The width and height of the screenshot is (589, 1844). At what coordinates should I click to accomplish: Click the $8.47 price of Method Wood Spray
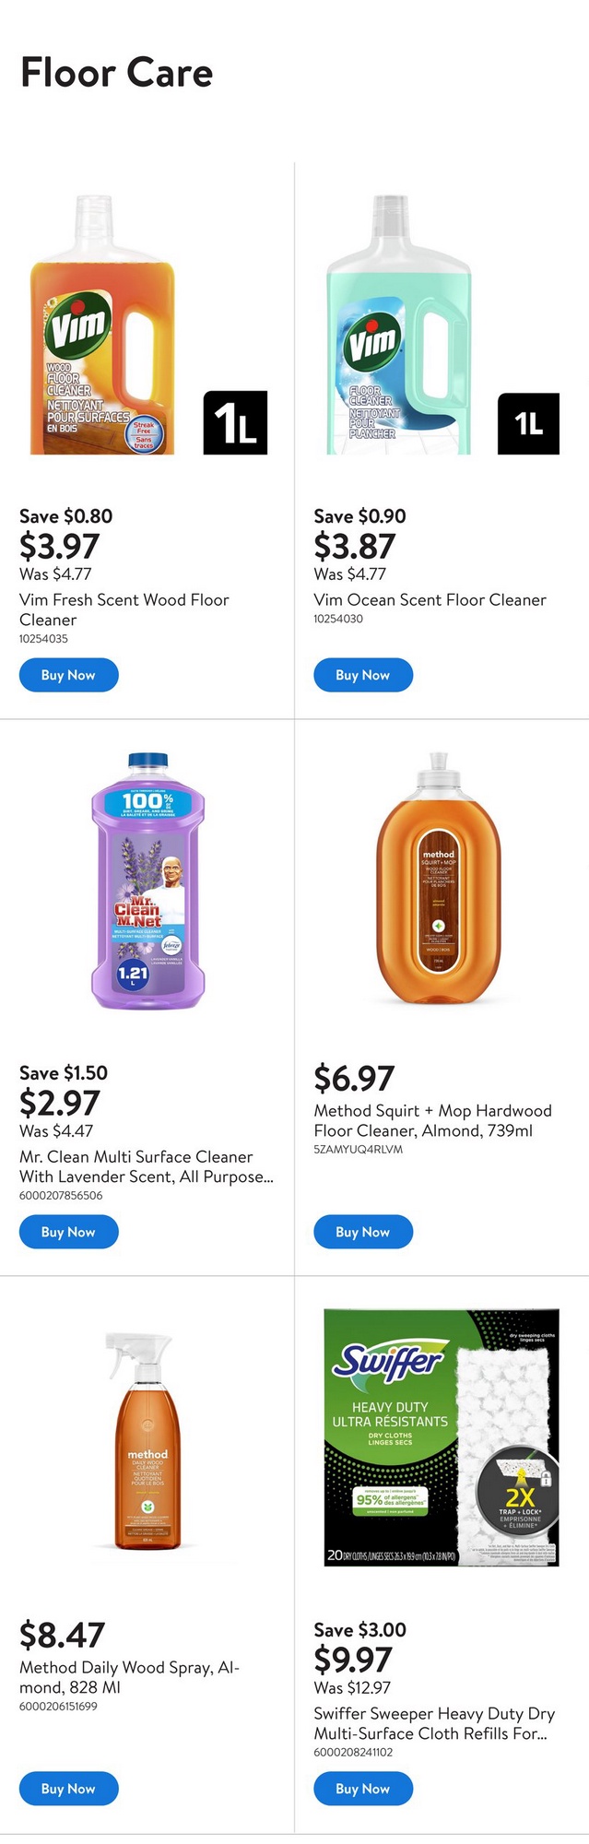point(63,1635)
